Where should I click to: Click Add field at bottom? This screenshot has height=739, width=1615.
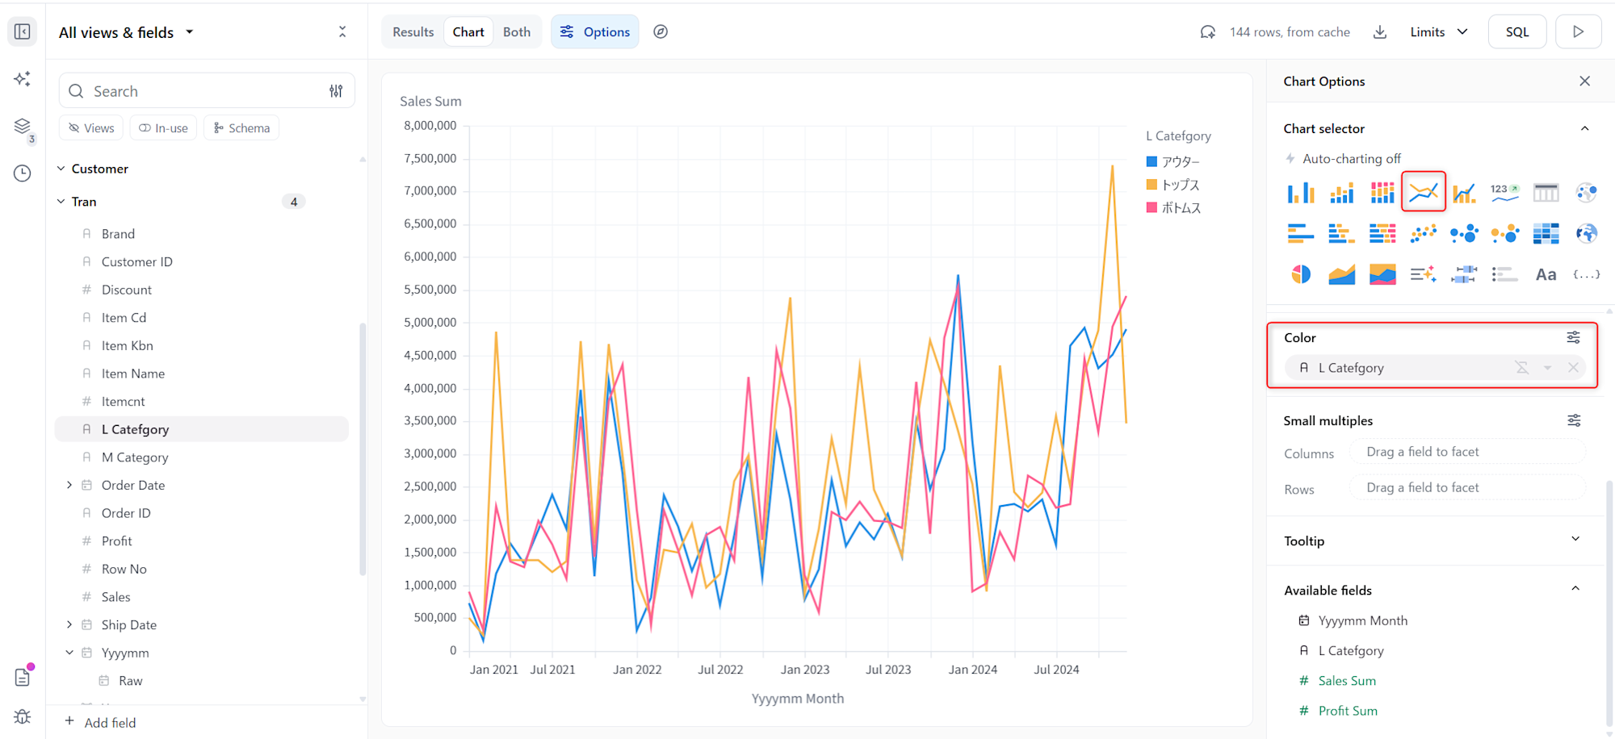pyautogui.click(x=110, y=722)
